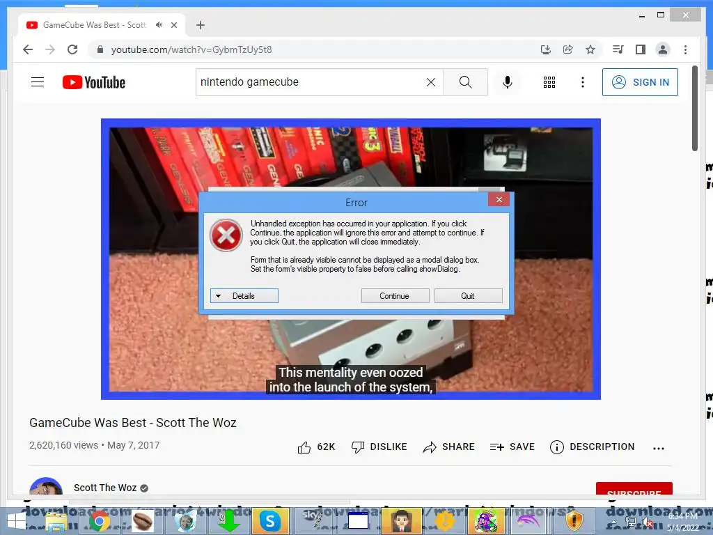
Task: Go to YouTube home via logo
Action: [94, 82]
